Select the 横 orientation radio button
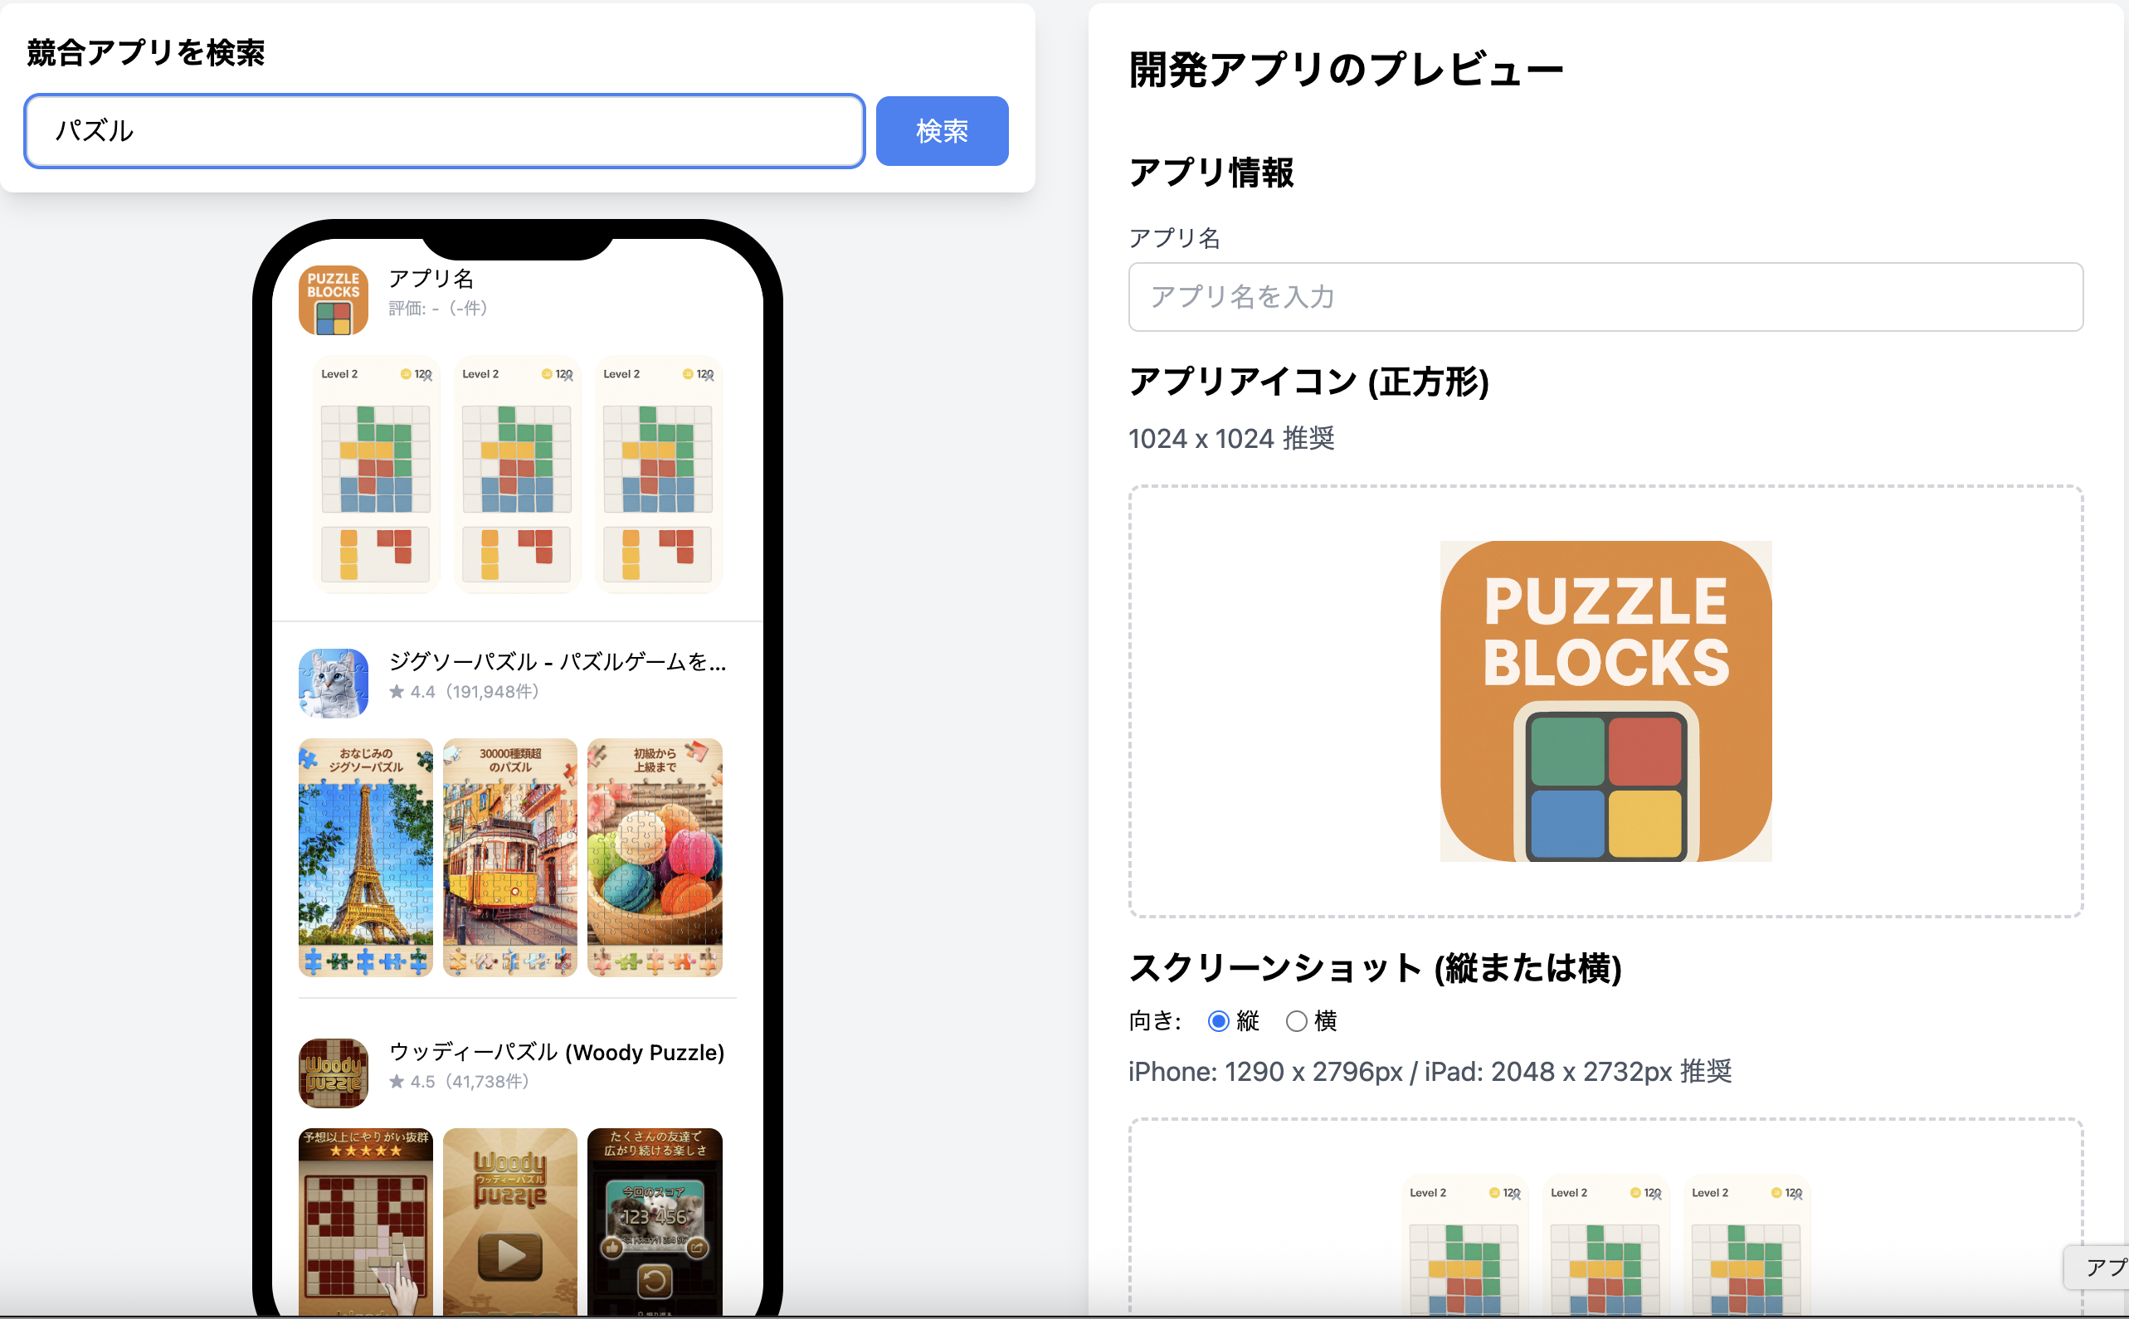Screen dimensions: 2129x1319 point(1297,1020)
